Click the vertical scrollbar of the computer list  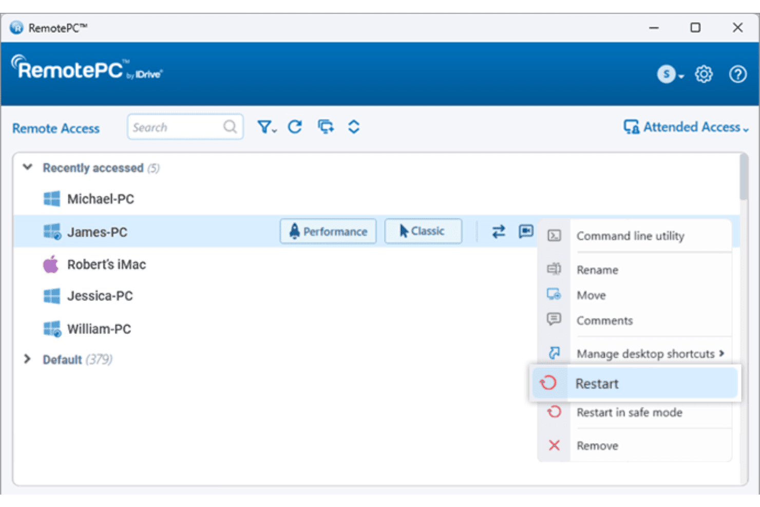[744, 177]
